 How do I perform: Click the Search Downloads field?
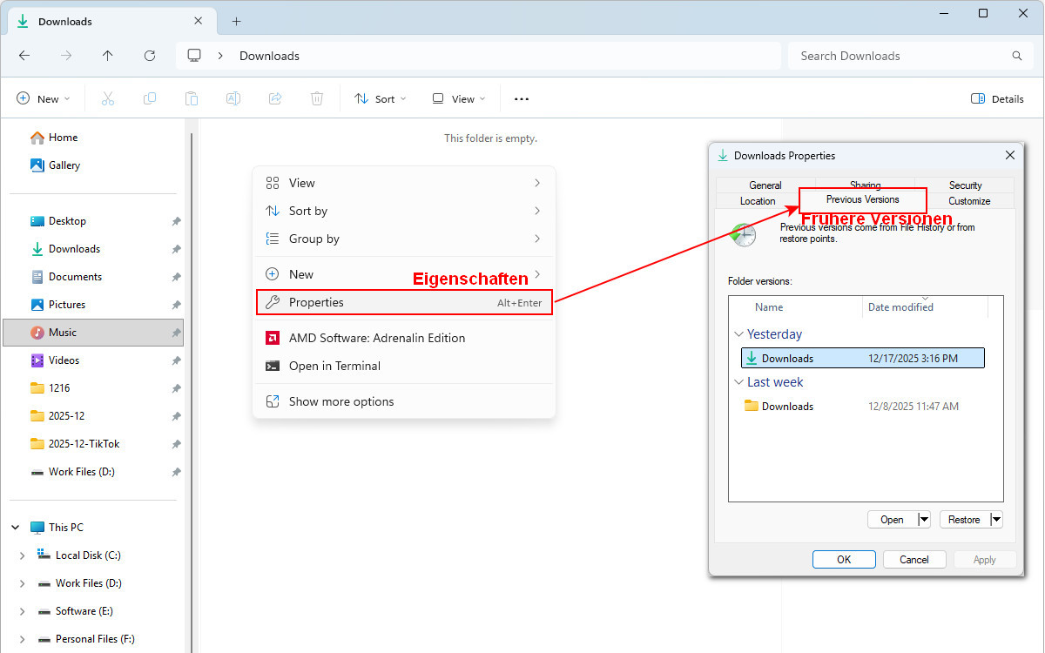pyautogui.click(x=901, y=56)
